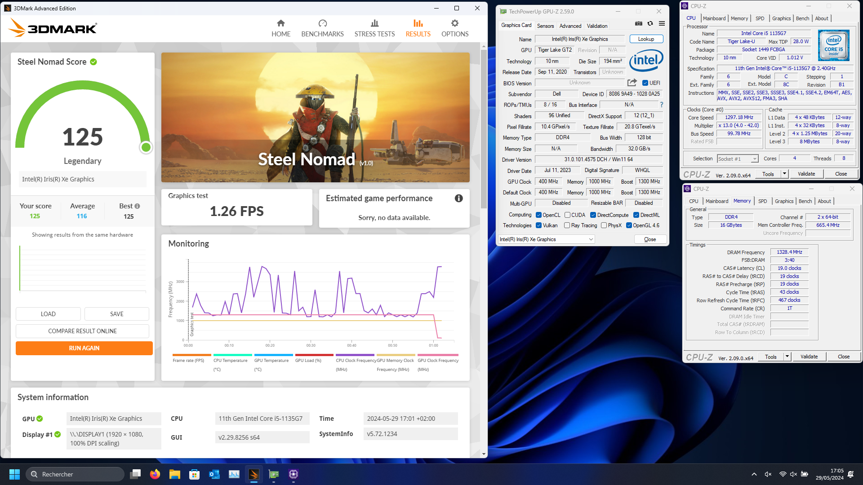Viewport: 863px width, 485px height.
Task: Click Validate in top CPU-Z window
Action: (x=806, y=174)
